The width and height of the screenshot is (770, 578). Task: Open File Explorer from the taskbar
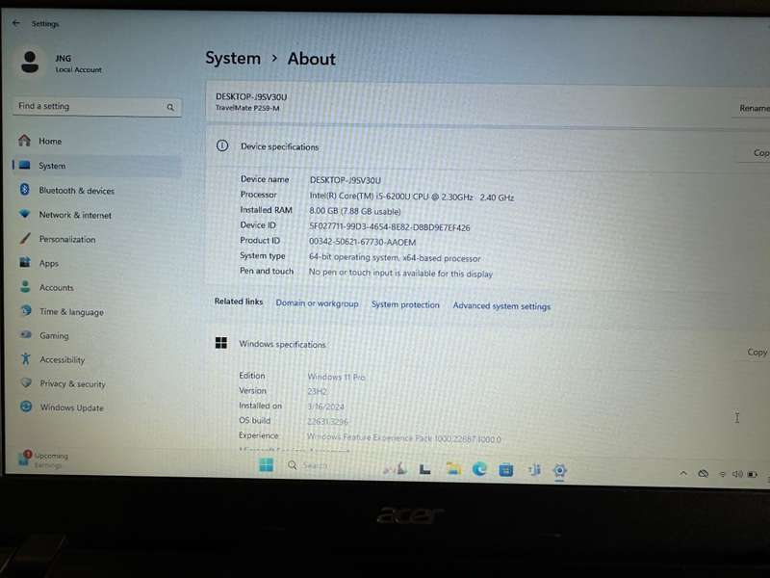[453, 468]
